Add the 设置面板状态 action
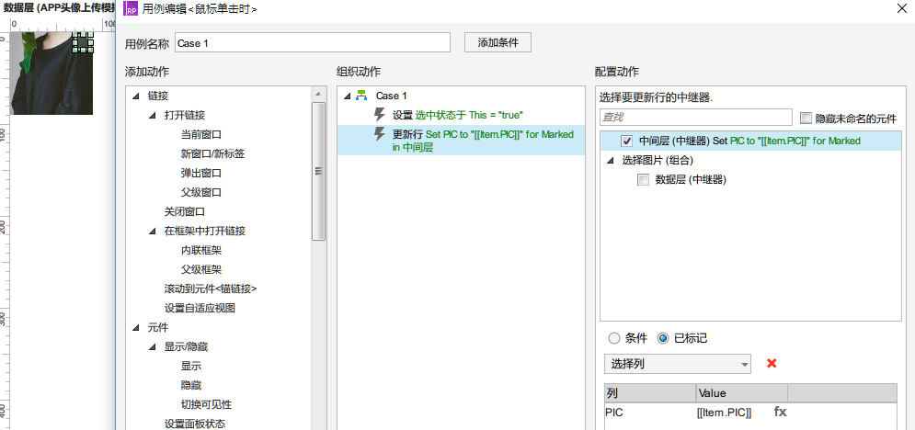This screenshot has height=430, width=915. pyautogui.click(x=195, y=424)
